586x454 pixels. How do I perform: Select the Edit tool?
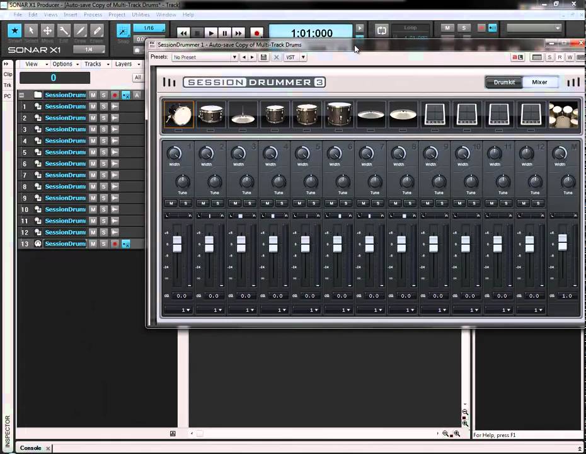click(x=64, y=30)
